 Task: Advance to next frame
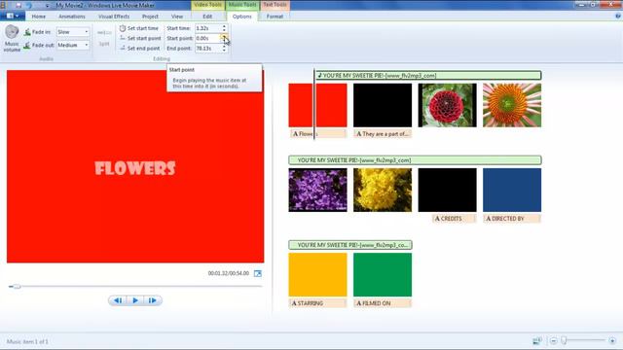(x=152, y=300)
